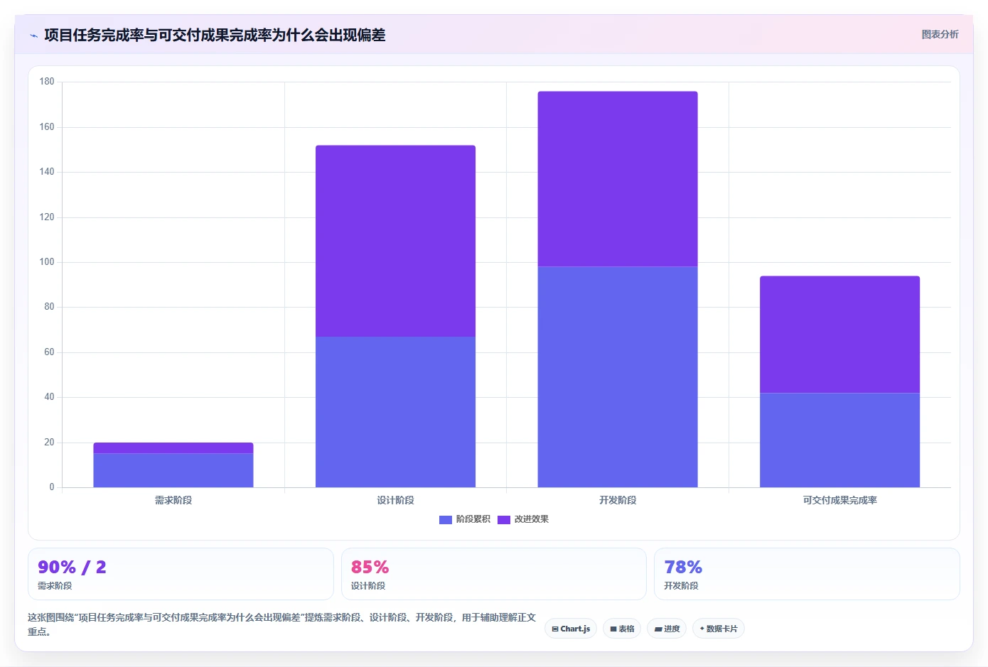The image size is (988, 667).
Task: Click the 100 y-axis tick label
Action: pos(47,262)
